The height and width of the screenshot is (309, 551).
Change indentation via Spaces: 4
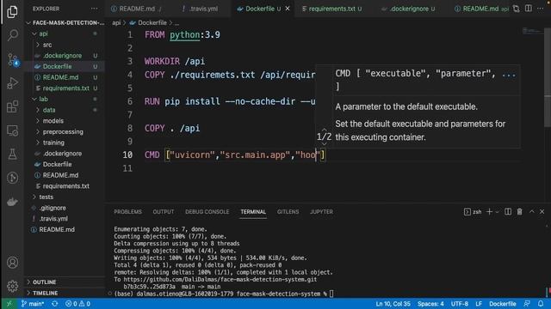click(x=430, y=304)
